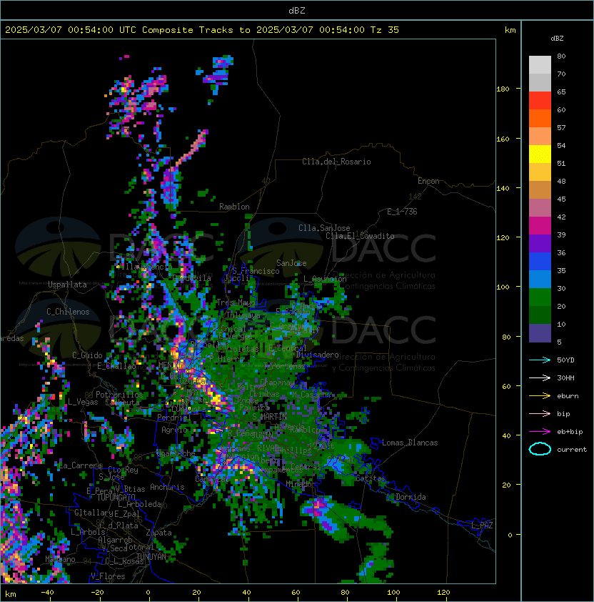Select the yellow 51-54 dBZ legend swatch
This screenshot has height=602, width=594.
tap(540, 154)
